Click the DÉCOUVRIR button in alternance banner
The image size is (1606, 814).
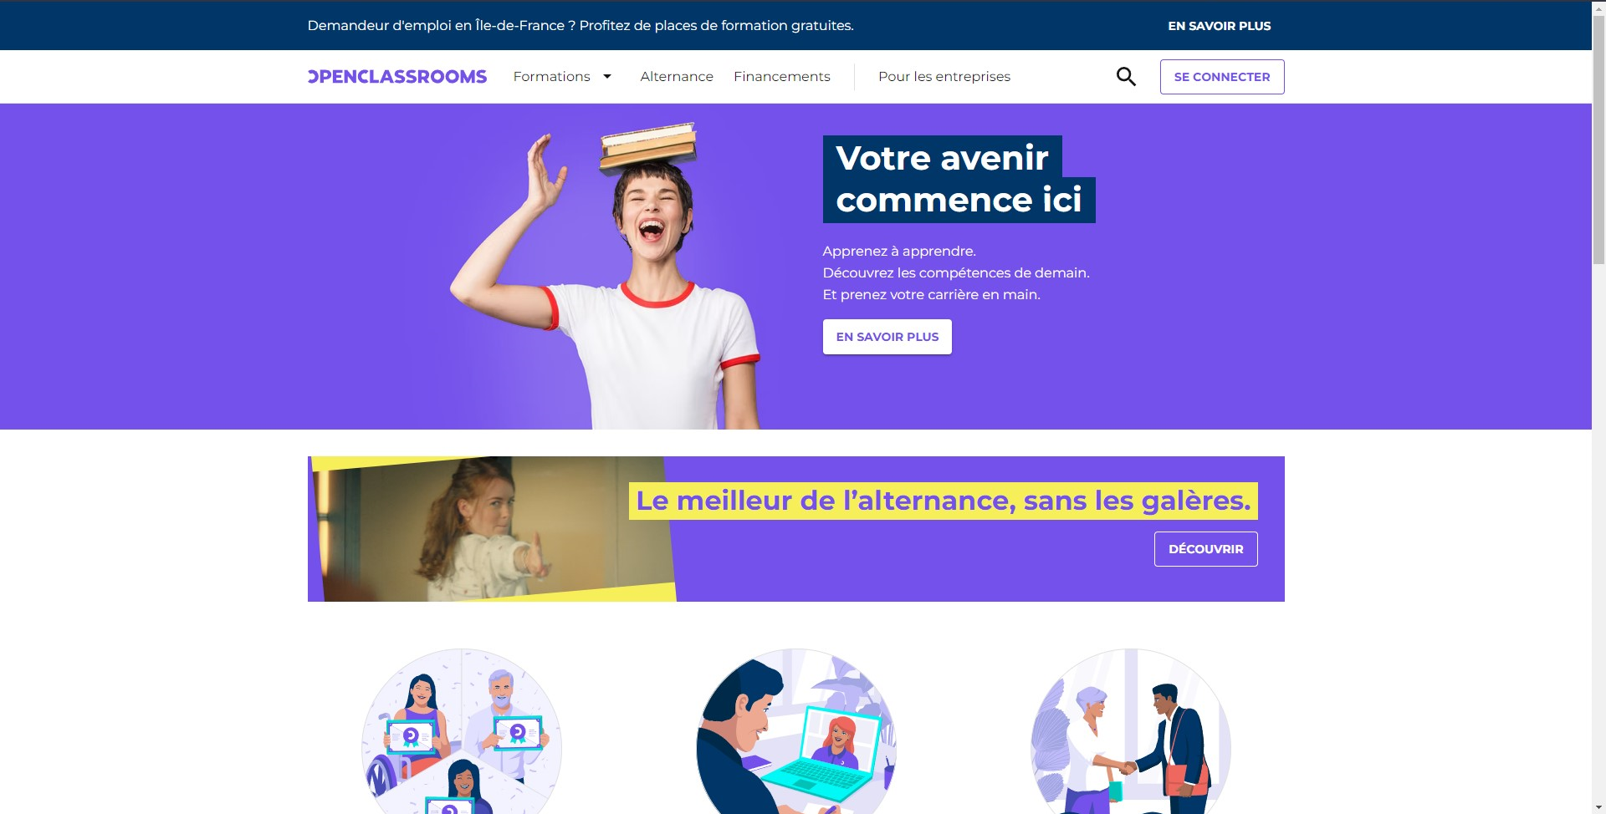1206,549
